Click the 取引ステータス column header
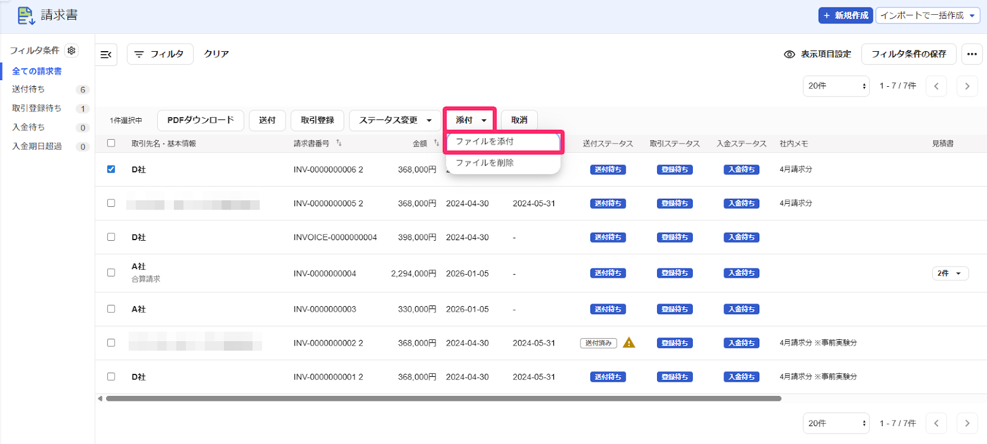The image size is (987, 444). point(675,143)
